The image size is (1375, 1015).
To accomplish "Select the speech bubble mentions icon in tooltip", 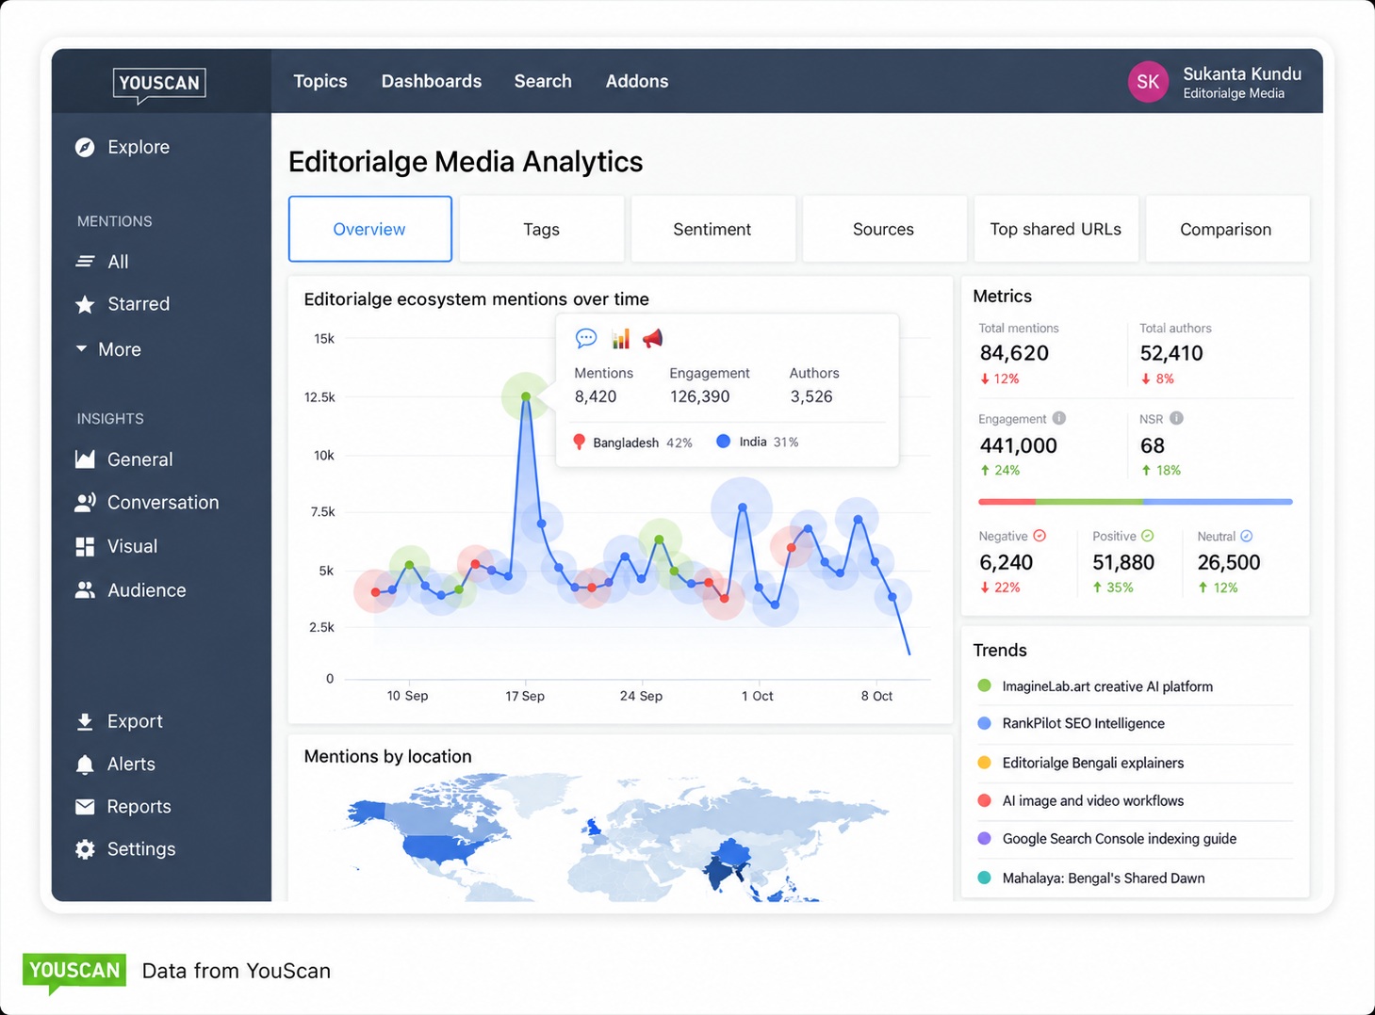I will click(586, 338).
